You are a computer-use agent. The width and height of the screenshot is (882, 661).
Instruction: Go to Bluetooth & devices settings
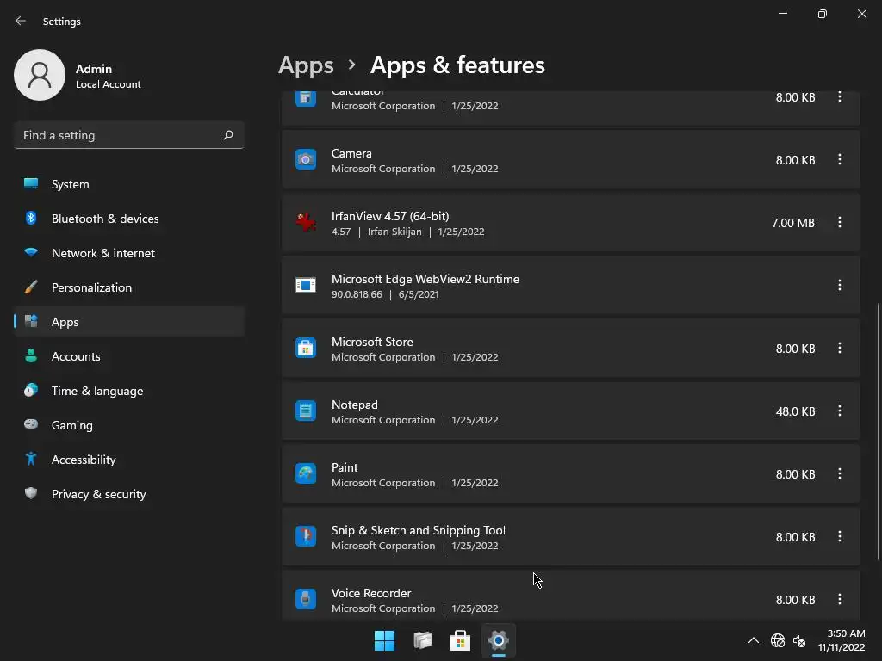click(105, 219)
